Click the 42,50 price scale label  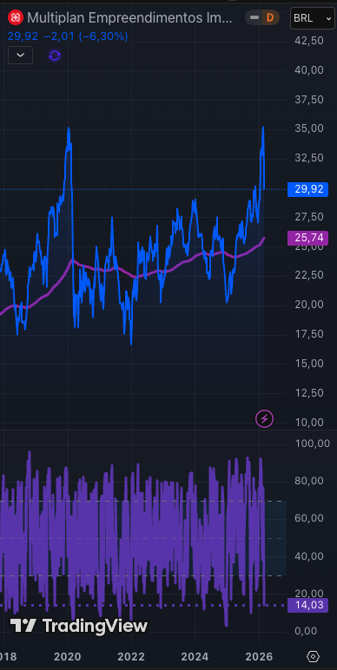pyautogui.click(x=309, y=41)
